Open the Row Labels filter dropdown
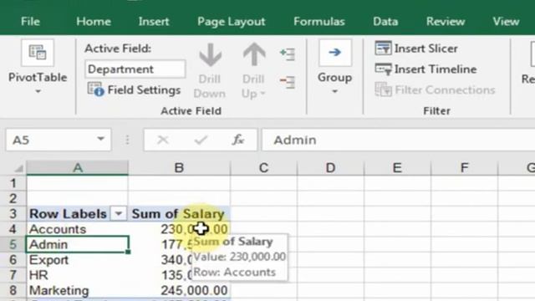Viewport: 535px width, 301px height. (x=119, y=214)
